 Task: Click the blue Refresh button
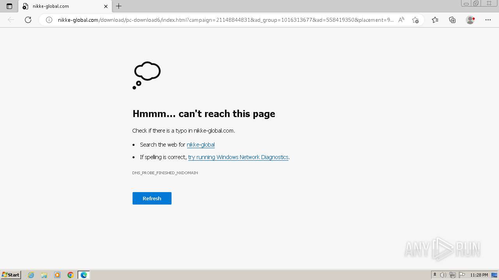[152, 198]
